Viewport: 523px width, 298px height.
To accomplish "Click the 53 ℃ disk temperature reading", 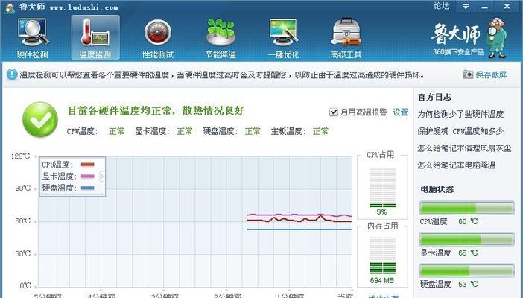I will (x=468, y=285).
